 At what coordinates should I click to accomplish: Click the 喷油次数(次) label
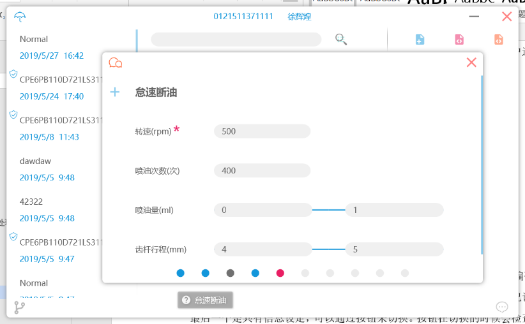(x=157, y=171)
